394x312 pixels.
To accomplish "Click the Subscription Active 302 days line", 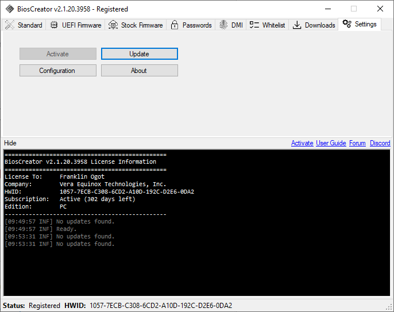I will click(x=70, y=199).
